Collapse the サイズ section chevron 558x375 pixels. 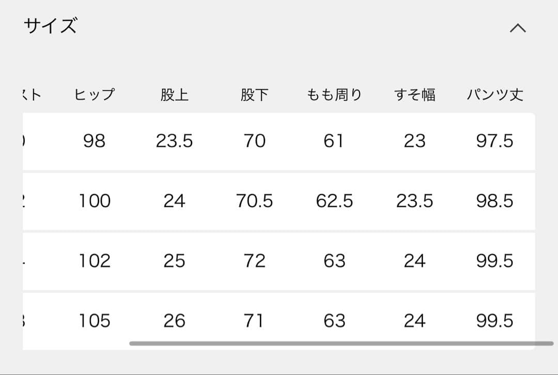point(518,28)
